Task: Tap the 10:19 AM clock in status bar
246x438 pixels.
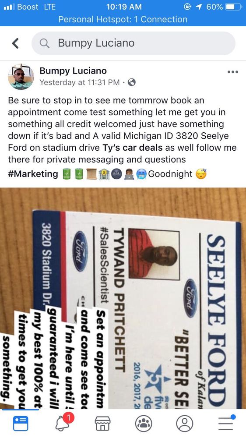Action: click(x=124, y=7)
